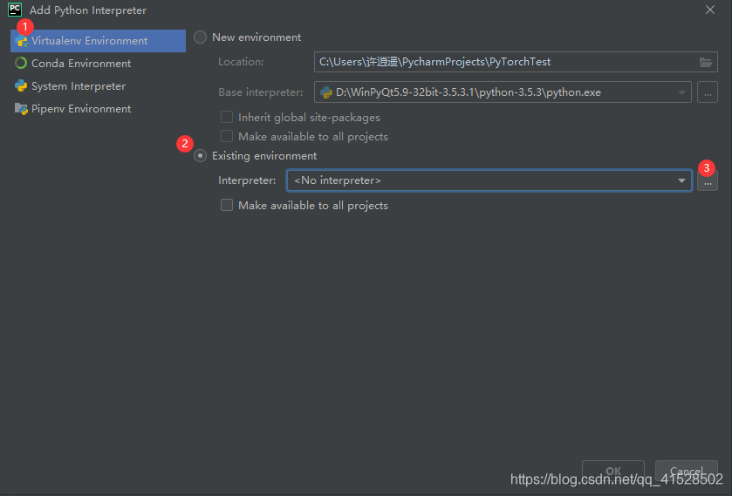Click the Pipenv Environment icon
732x496 pixels.
point(21,109)
